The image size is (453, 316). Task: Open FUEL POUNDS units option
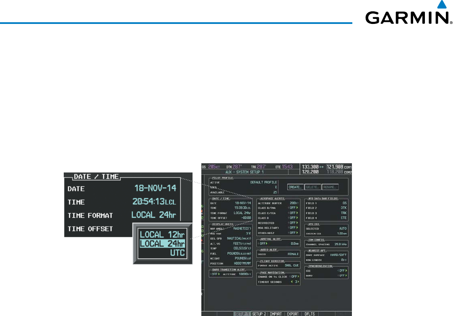pyautogui.click(x=239, y=253)
